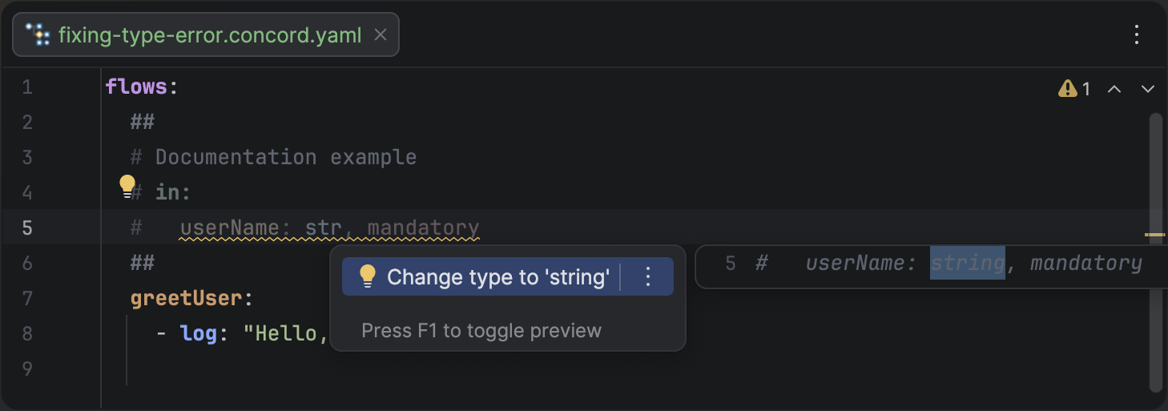The width and height of the screenshot is (1168, 411).
Task: Open the editor tab options kebab menu
Action: pyautogui.click(x=1137, y=34)
